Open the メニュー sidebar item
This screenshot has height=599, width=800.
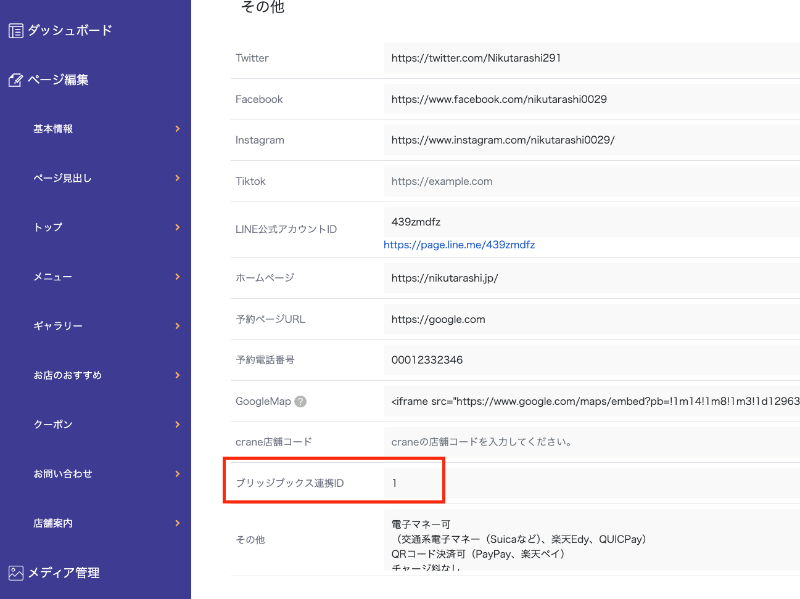(52, 277)
